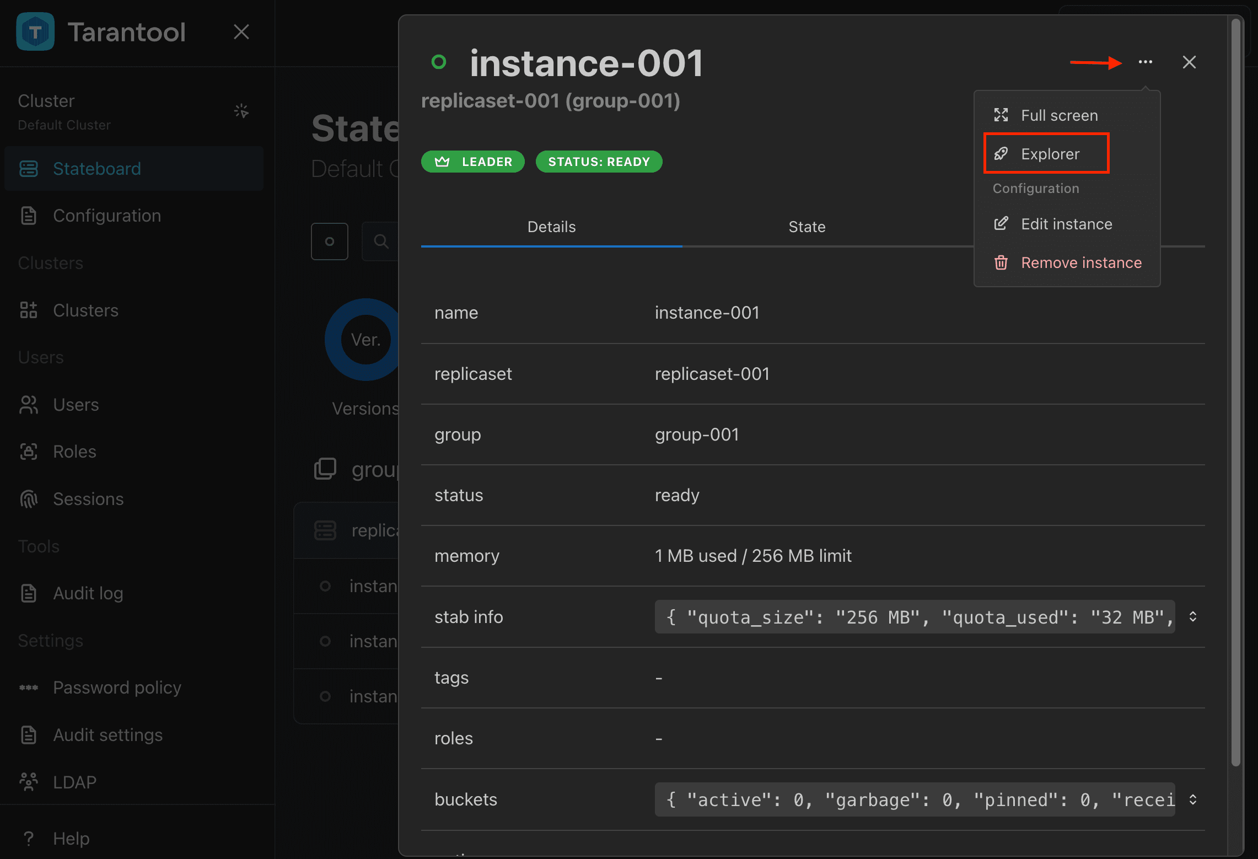Collapse the Tarantool sidebar with X
The width and height of the screenshot is (1258, 859).
241,32
